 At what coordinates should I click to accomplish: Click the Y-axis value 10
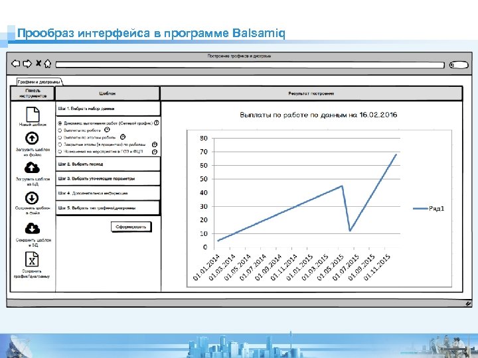[204, 233]
